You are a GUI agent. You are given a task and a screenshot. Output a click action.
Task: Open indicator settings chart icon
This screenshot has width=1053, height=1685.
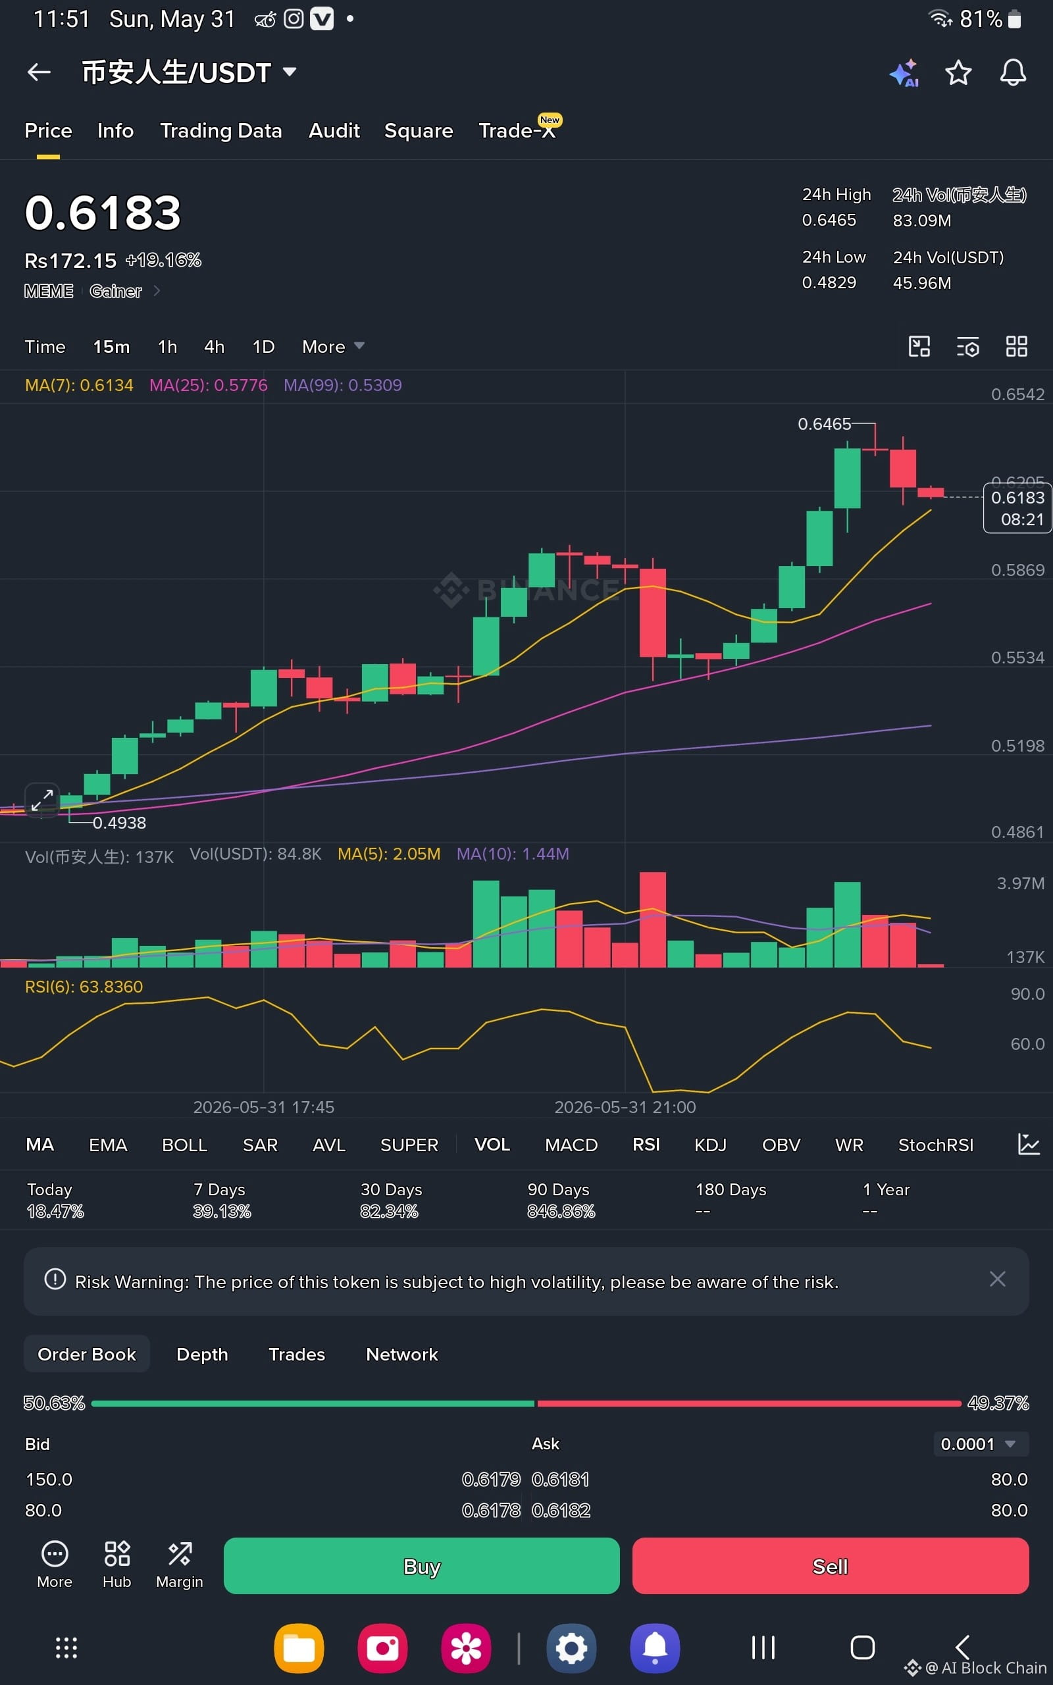click(x=1029, y=1144)
